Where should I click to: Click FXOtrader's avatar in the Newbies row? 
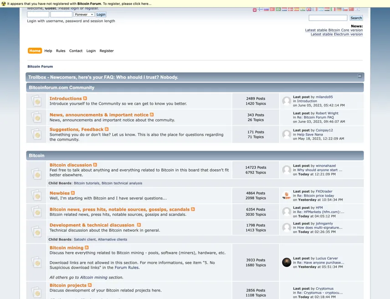[287, 195]
